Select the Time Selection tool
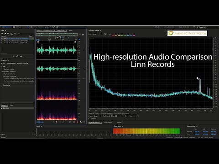Viewport: 219px width, 164px height. (x=45, y=27)
